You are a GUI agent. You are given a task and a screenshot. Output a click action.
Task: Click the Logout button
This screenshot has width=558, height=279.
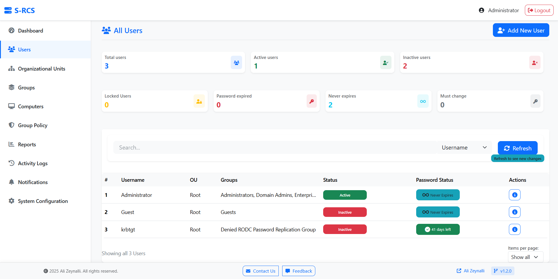tap(539, 10)
